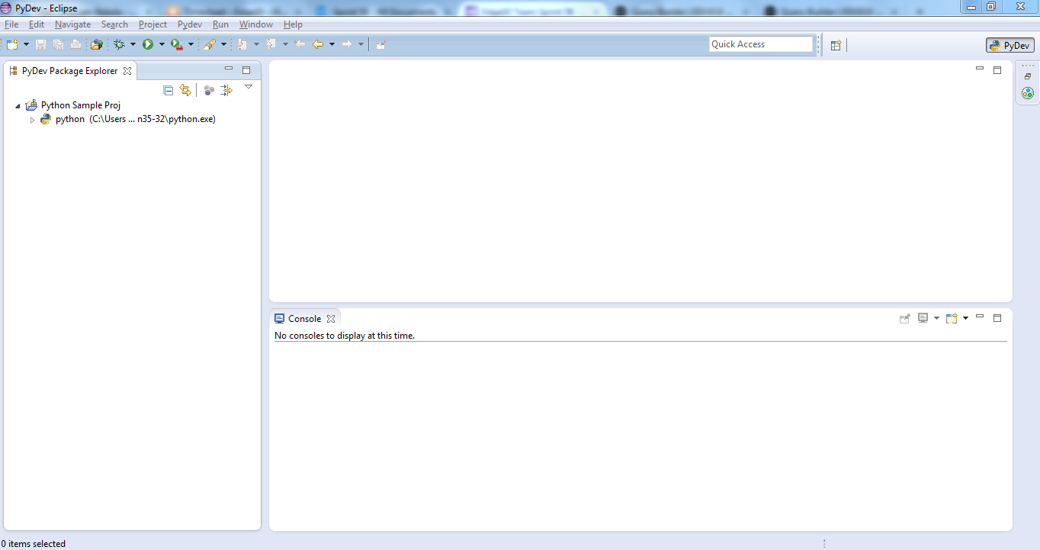Click the Save All toolbar icon
The image size is (1040, 550).
[x=58, y=45]
